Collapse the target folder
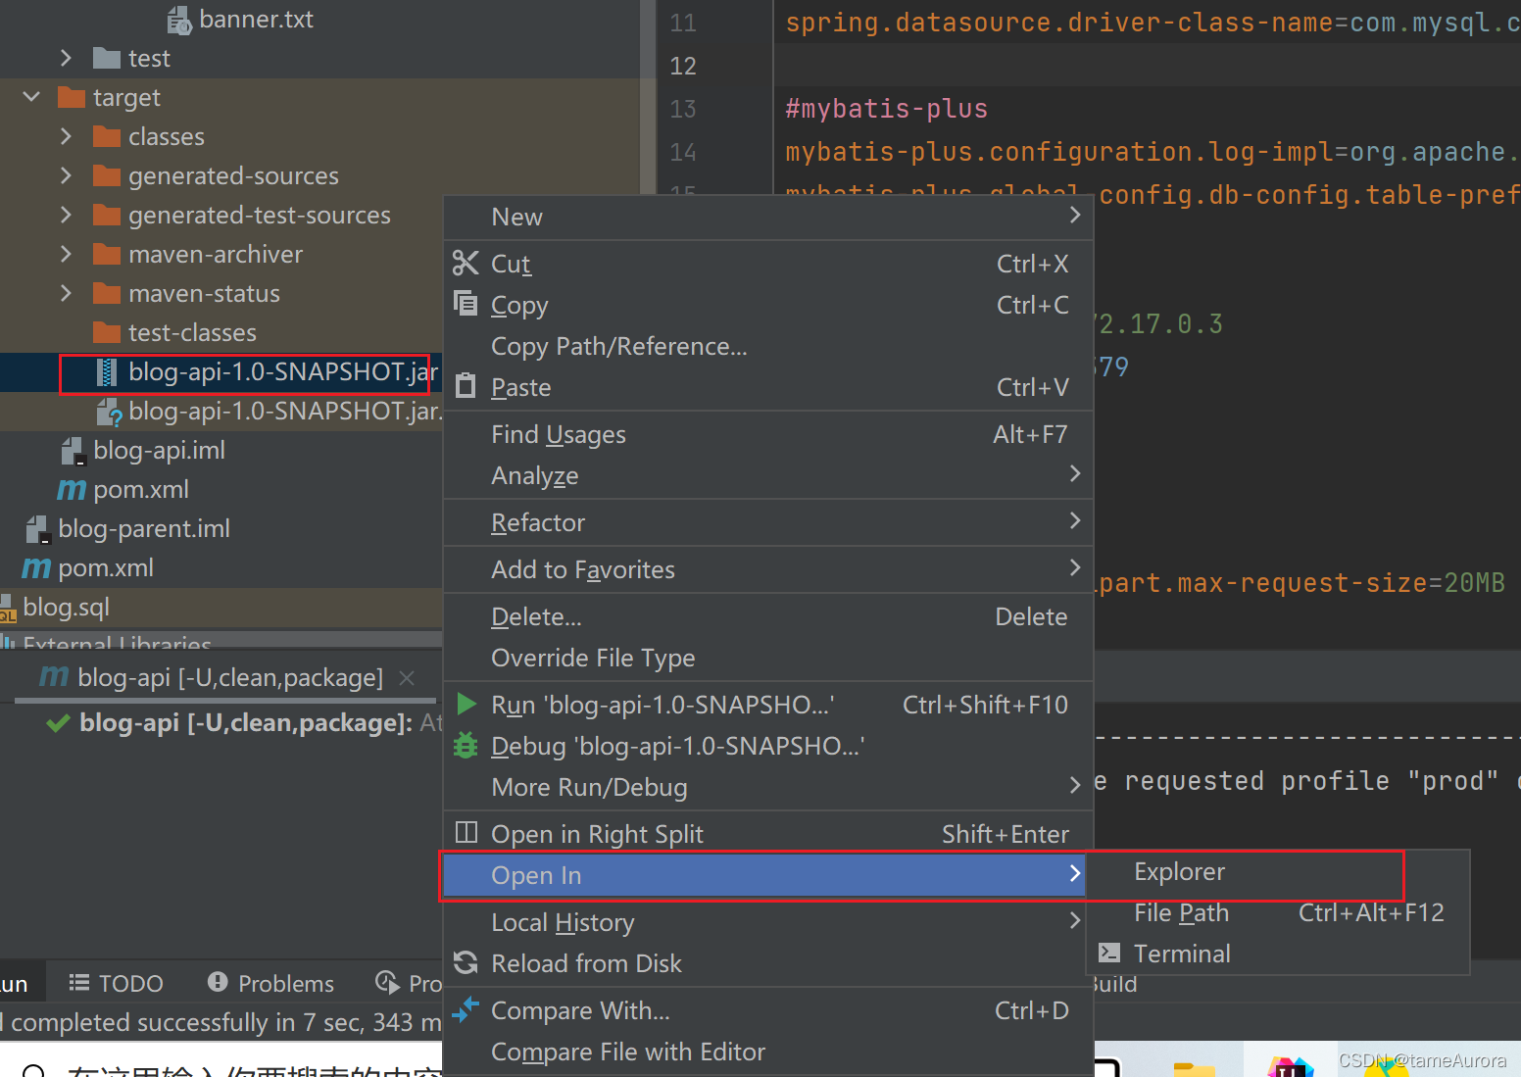1521x1077 pixels. pyautogui.click(x=31, y=97)
